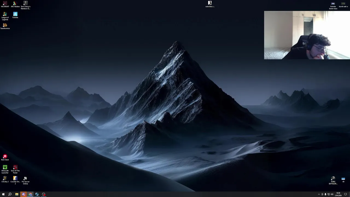This screenshot has width=350, height=197.
Task: Open File Explorer from the taskbar
Action: point(17,194)
